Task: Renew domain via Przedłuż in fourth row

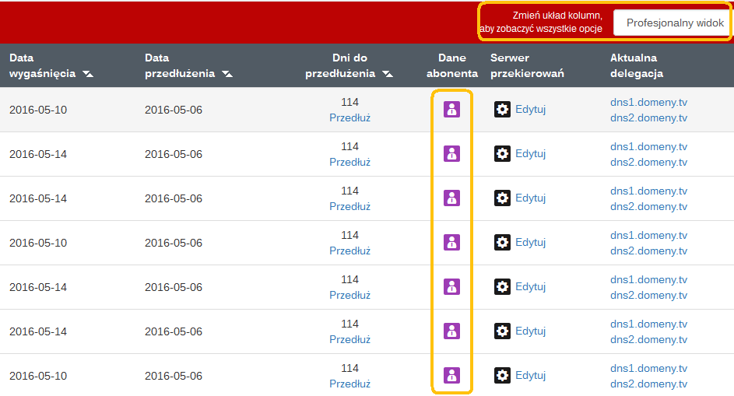Action: point(349,251)
